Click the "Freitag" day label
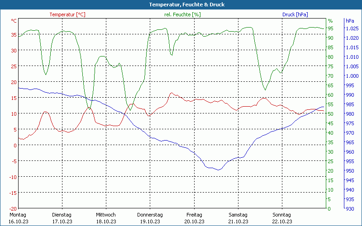 194,215
